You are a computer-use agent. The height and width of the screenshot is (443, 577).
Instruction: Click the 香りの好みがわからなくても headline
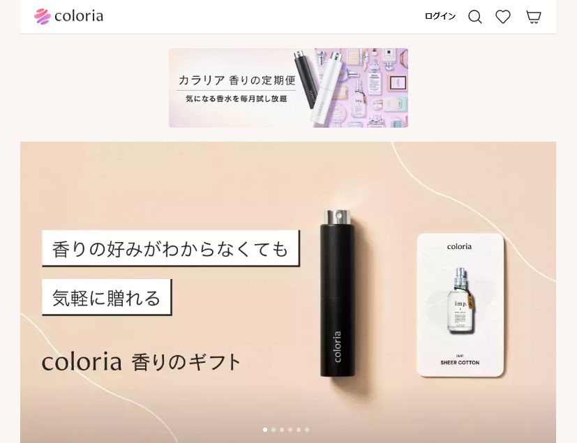point(170,248)
